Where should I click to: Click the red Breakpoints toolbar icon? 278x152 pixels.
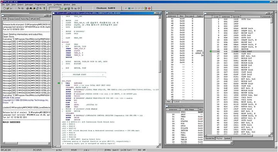pos(149,8)
